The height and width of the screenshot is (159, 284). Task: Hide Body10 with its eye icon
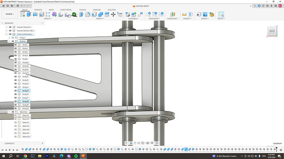[16, 62]
